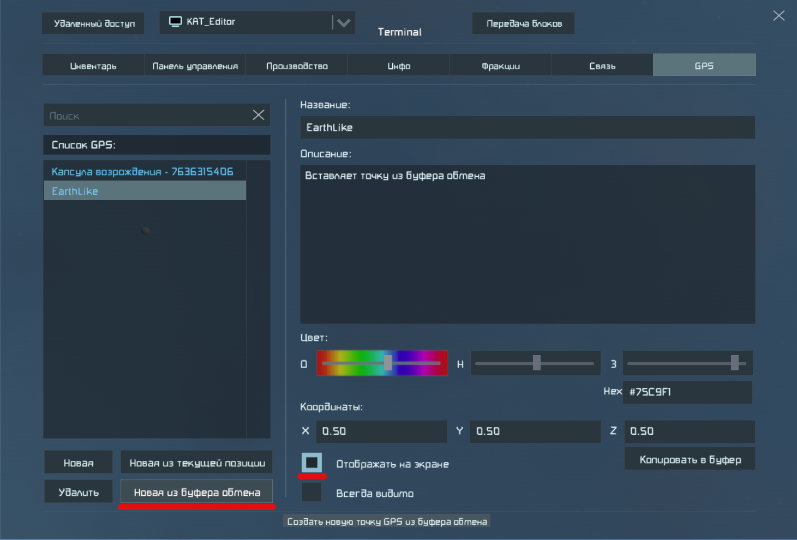Viewport: 797px width, 540px height.
Task: Delete the GPS point with Удалить
Action: coord(79,492)
